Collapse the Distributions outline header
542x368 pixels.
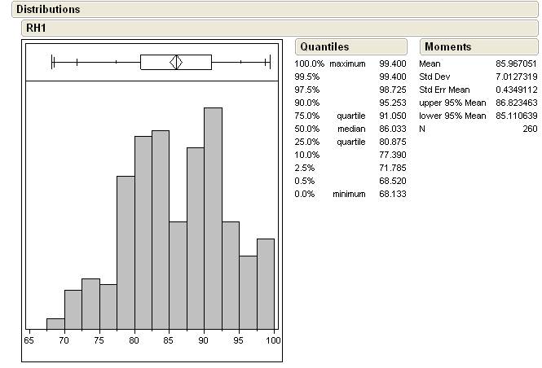pyautogui.click(x=48, y=10)
